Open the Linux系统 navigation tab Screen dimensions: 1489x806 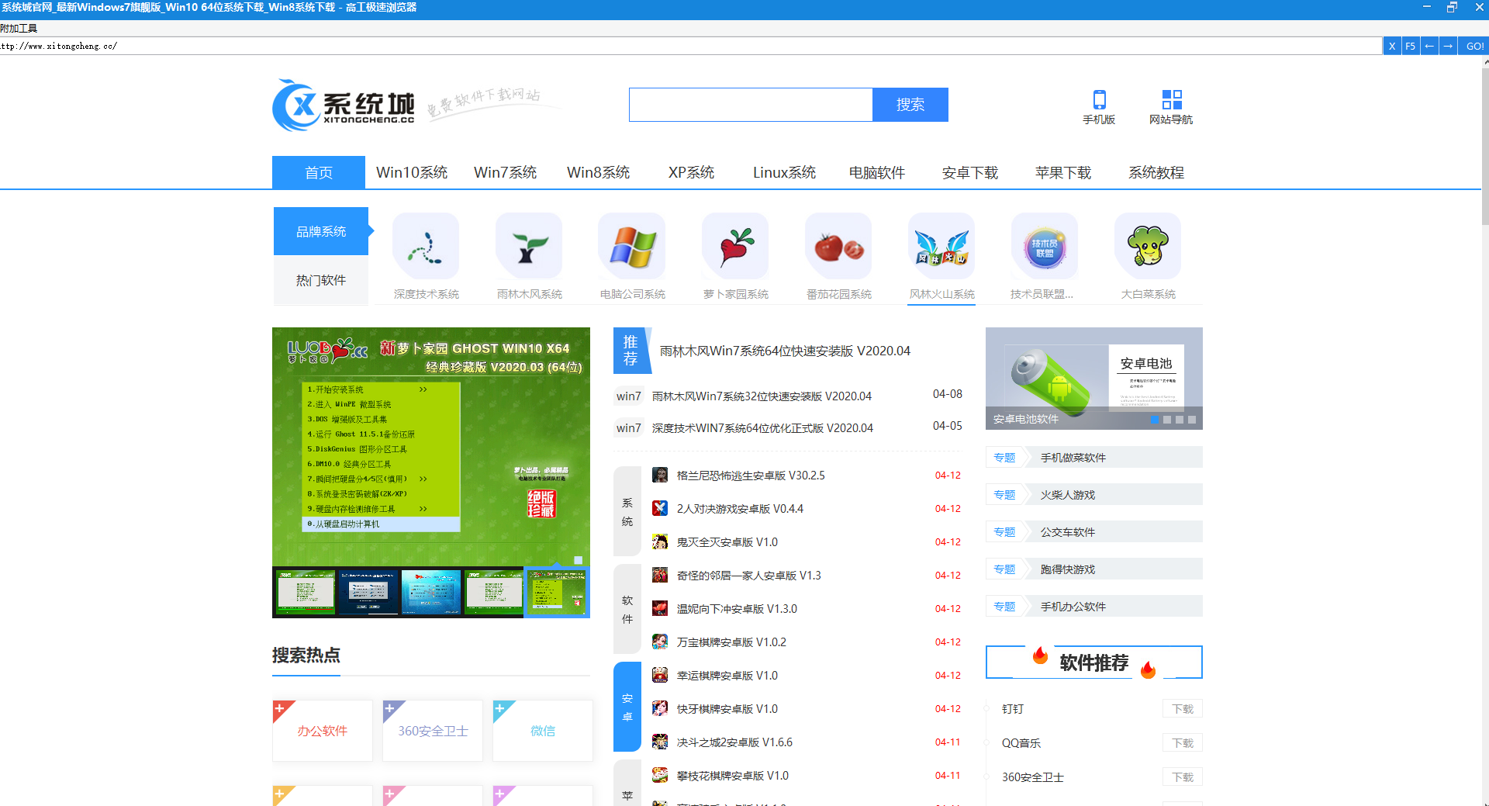pyautogui.click(x=784, y=172)
